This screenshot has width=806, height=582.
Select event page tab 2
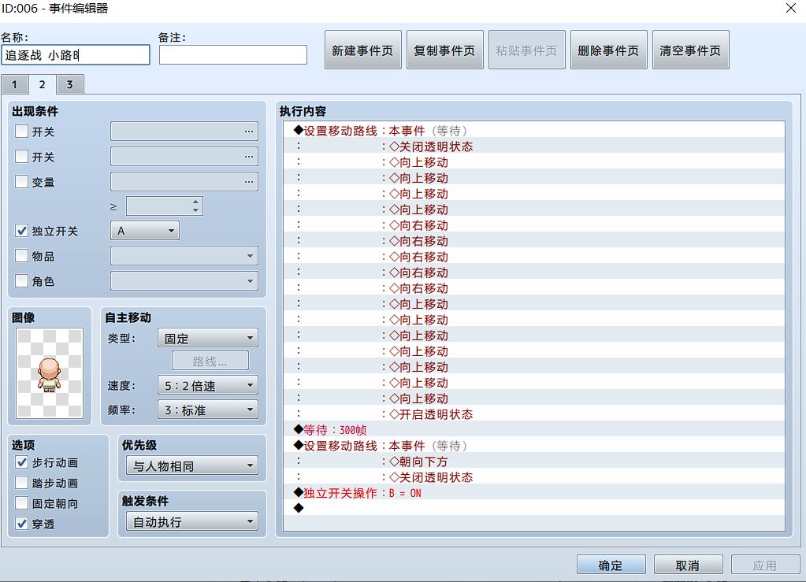tap(42, 84)
